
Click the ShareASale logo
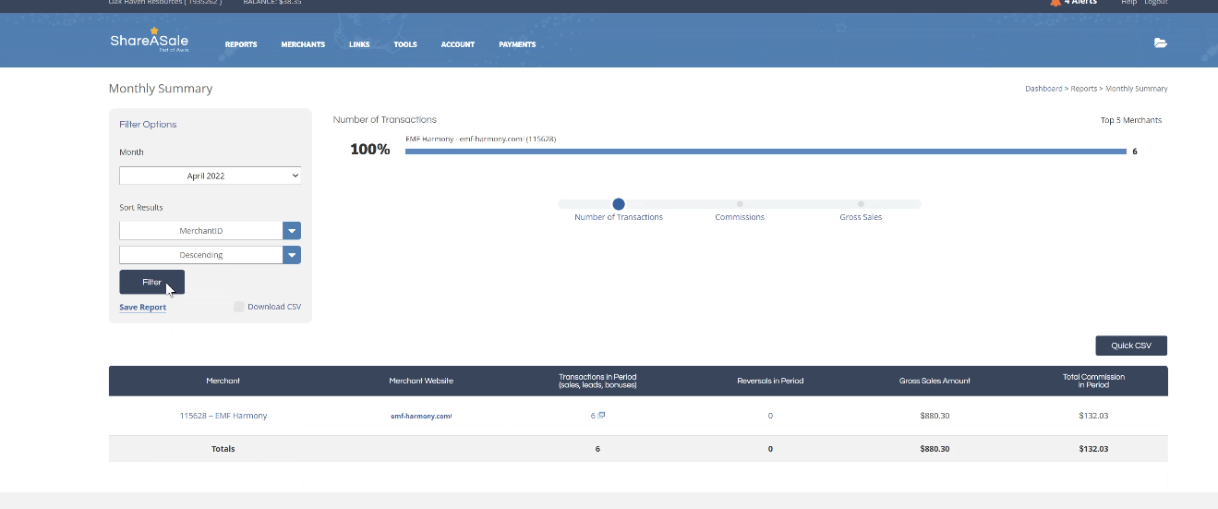click(150, 40)
